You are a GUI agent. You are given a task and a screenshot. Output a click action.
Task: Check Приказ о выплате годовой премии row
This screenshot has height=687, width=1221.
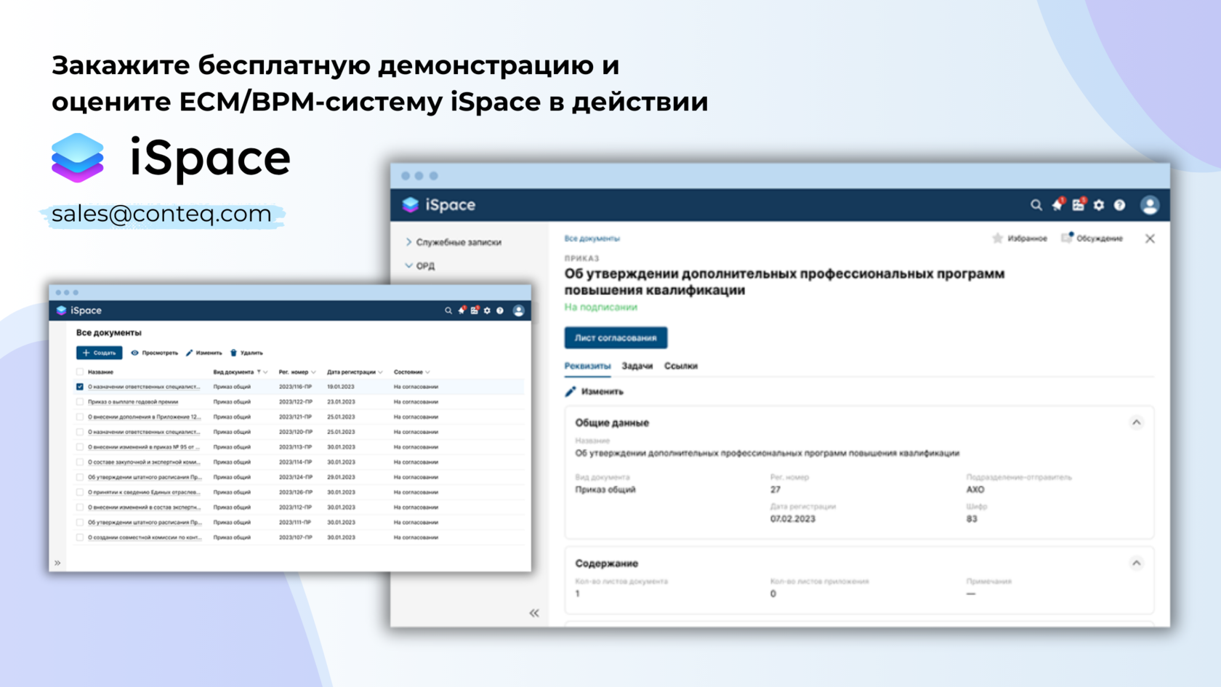80,402
